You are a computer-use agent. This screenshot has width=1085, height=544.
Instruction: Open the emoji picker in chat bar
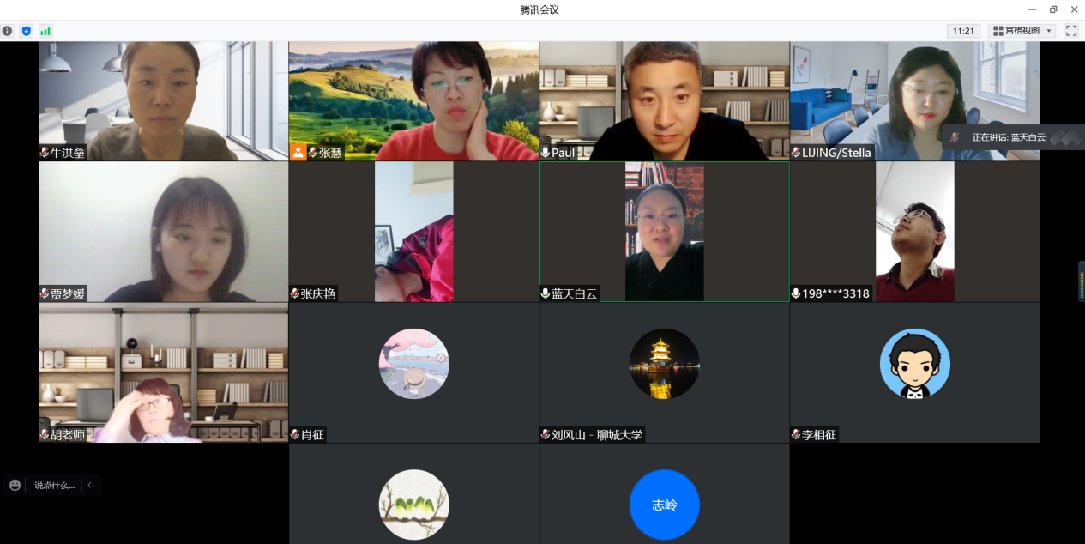(15, 485)
